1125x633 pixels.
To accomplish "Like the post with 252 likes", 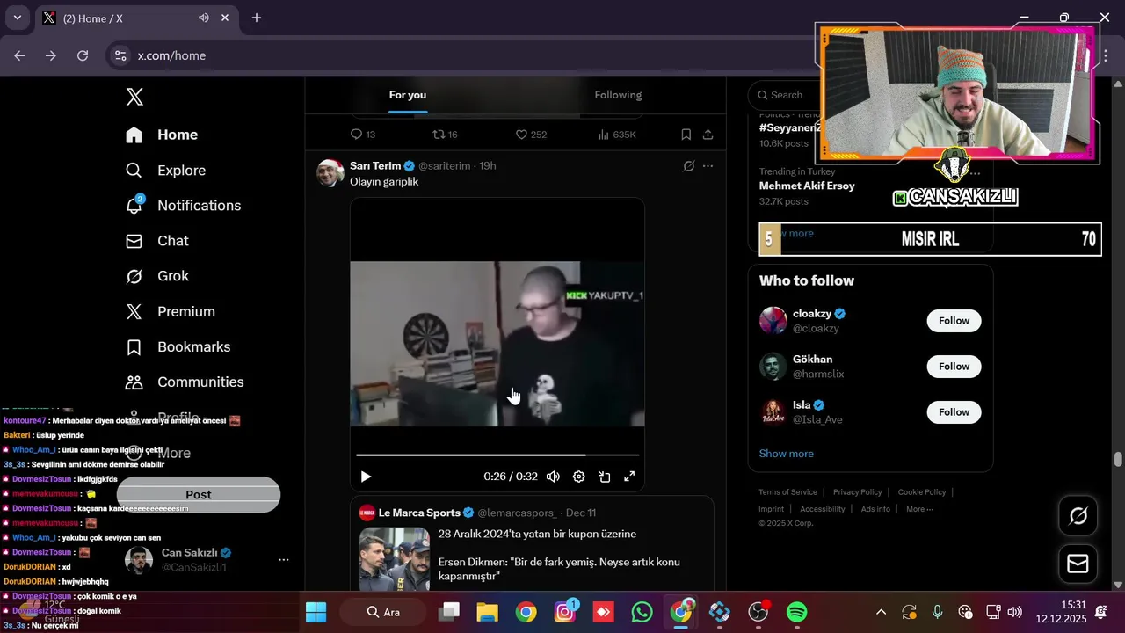I will pos(520,135).
